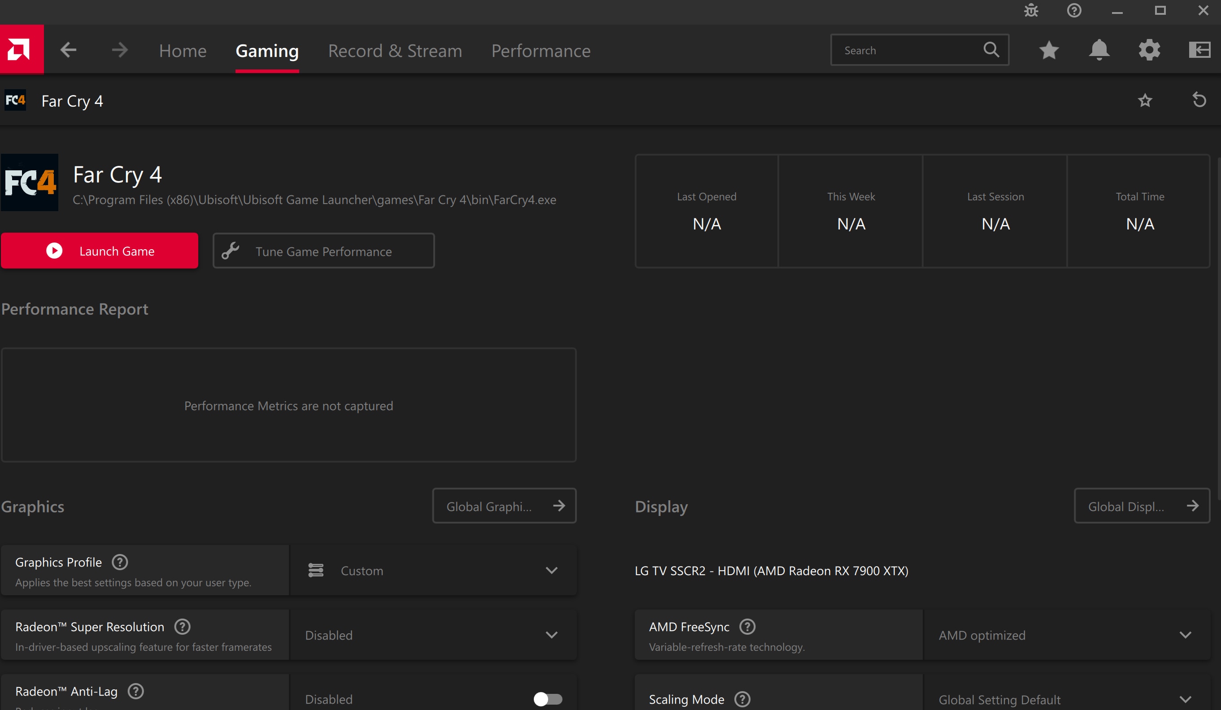This screenshot has height=710, width=1221.
Task: Open Radeon Super Resolution dropdown
Action: 433,635
